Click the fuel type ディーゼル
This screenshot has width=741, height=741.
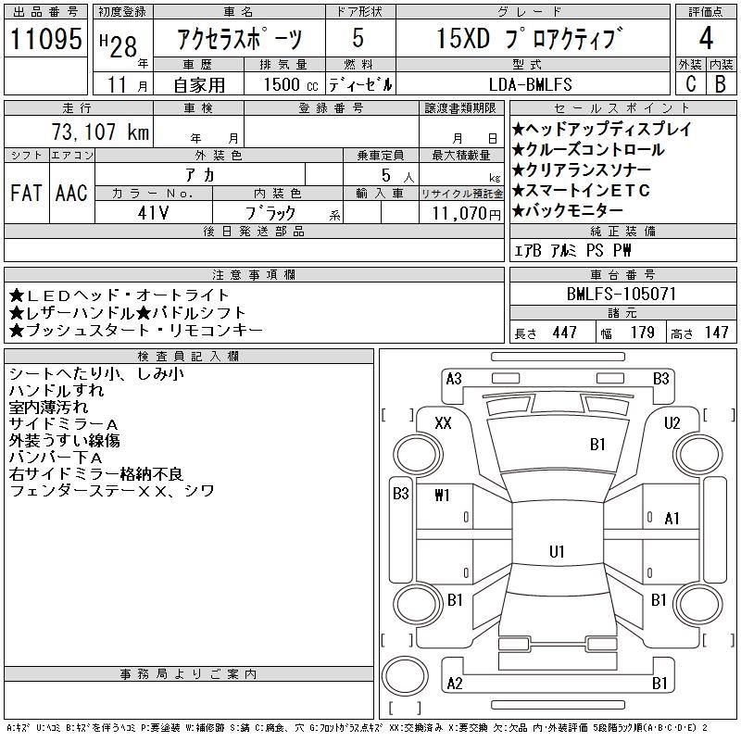pos(360,84)
